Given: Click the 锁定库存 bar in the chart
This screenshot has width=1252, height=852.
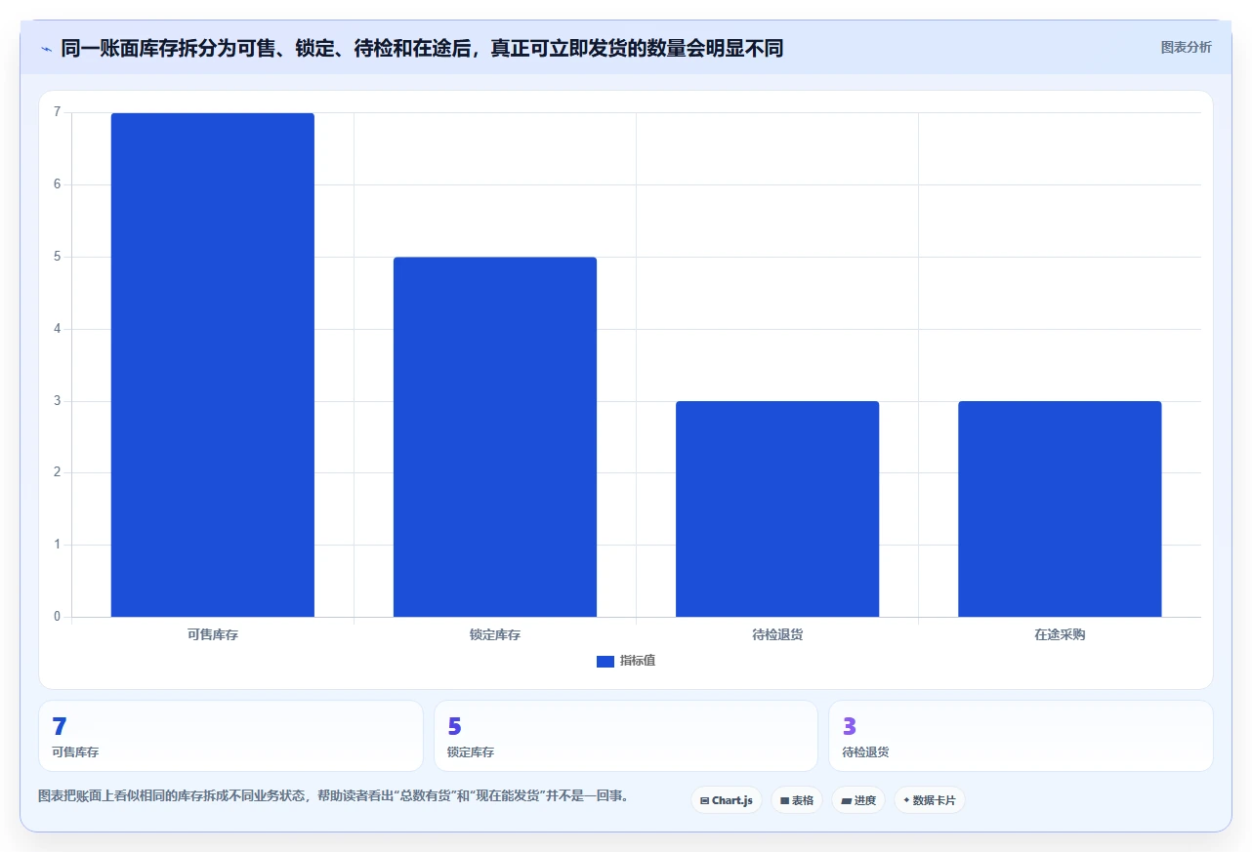Looking at the screenshot, I should pyautogui.click(x=495, y=437).
